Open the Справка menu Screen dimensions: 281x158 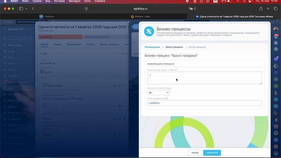point(100,1)
